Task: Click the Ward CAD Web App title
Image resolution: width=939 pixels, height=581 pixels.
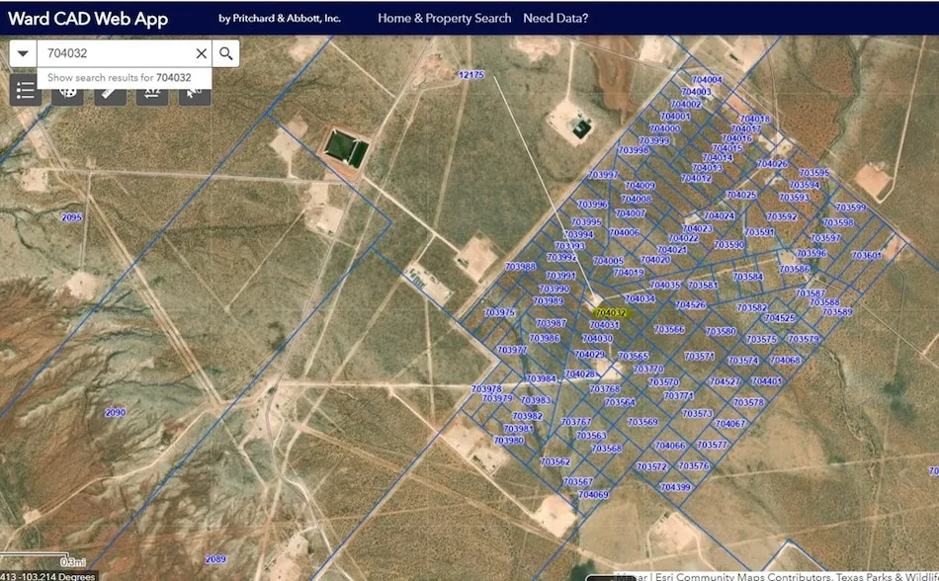Action: (x=88, y=19)
